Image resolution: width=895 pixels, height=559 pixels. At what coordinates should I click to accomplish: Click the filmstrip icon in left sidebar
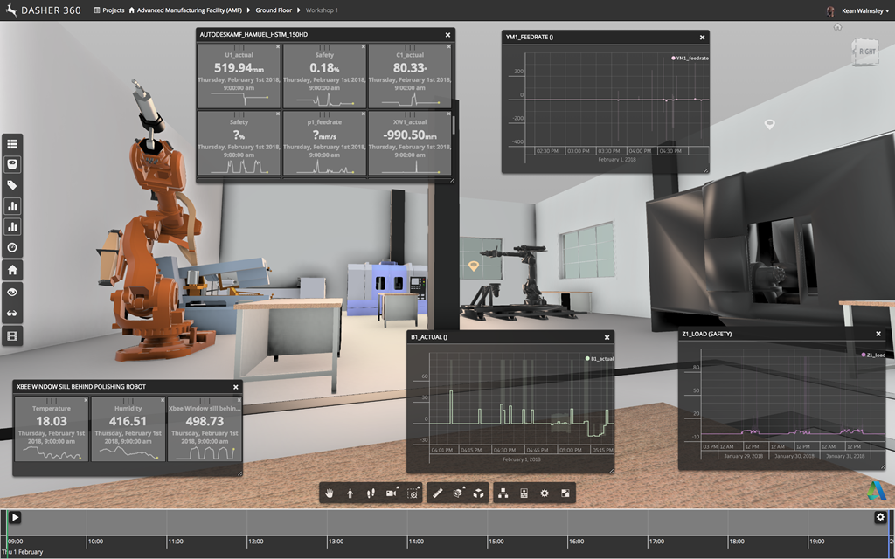coord(12,335)
